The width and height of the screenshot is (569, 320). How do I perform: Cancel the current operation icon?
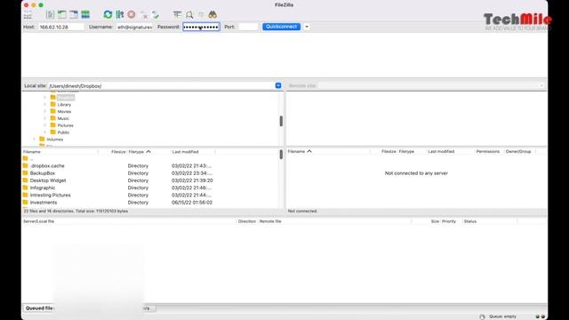132,14
